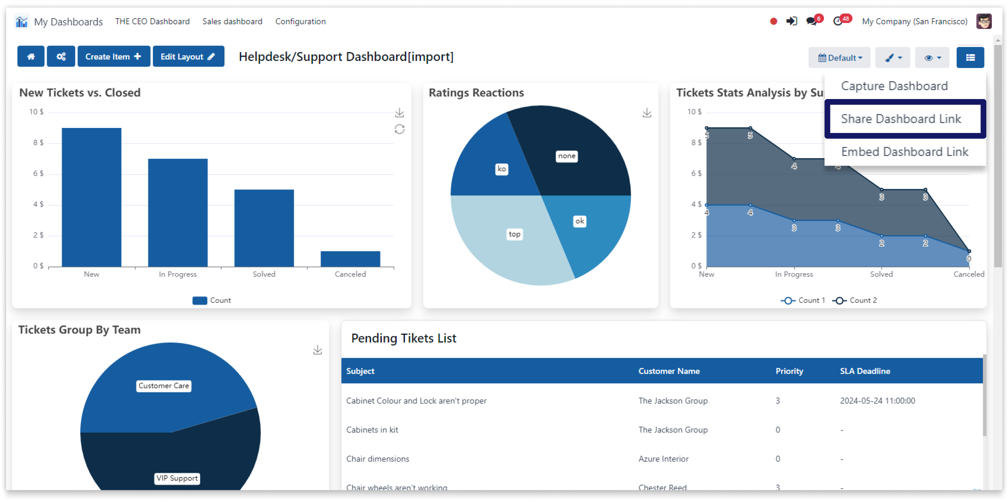Open My Company (San Francisco) switcher

[x=915, y=21]
